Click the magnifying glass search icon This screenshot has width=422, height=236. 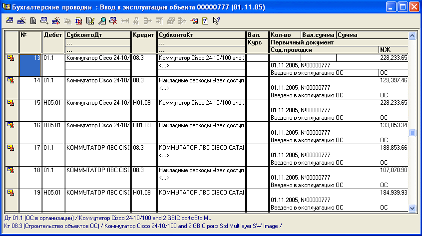[x=102, y=21]
